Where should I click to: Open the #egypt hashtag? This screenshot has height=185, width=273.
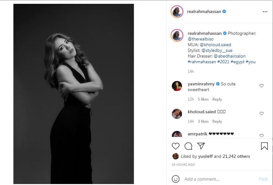[237, 62]
